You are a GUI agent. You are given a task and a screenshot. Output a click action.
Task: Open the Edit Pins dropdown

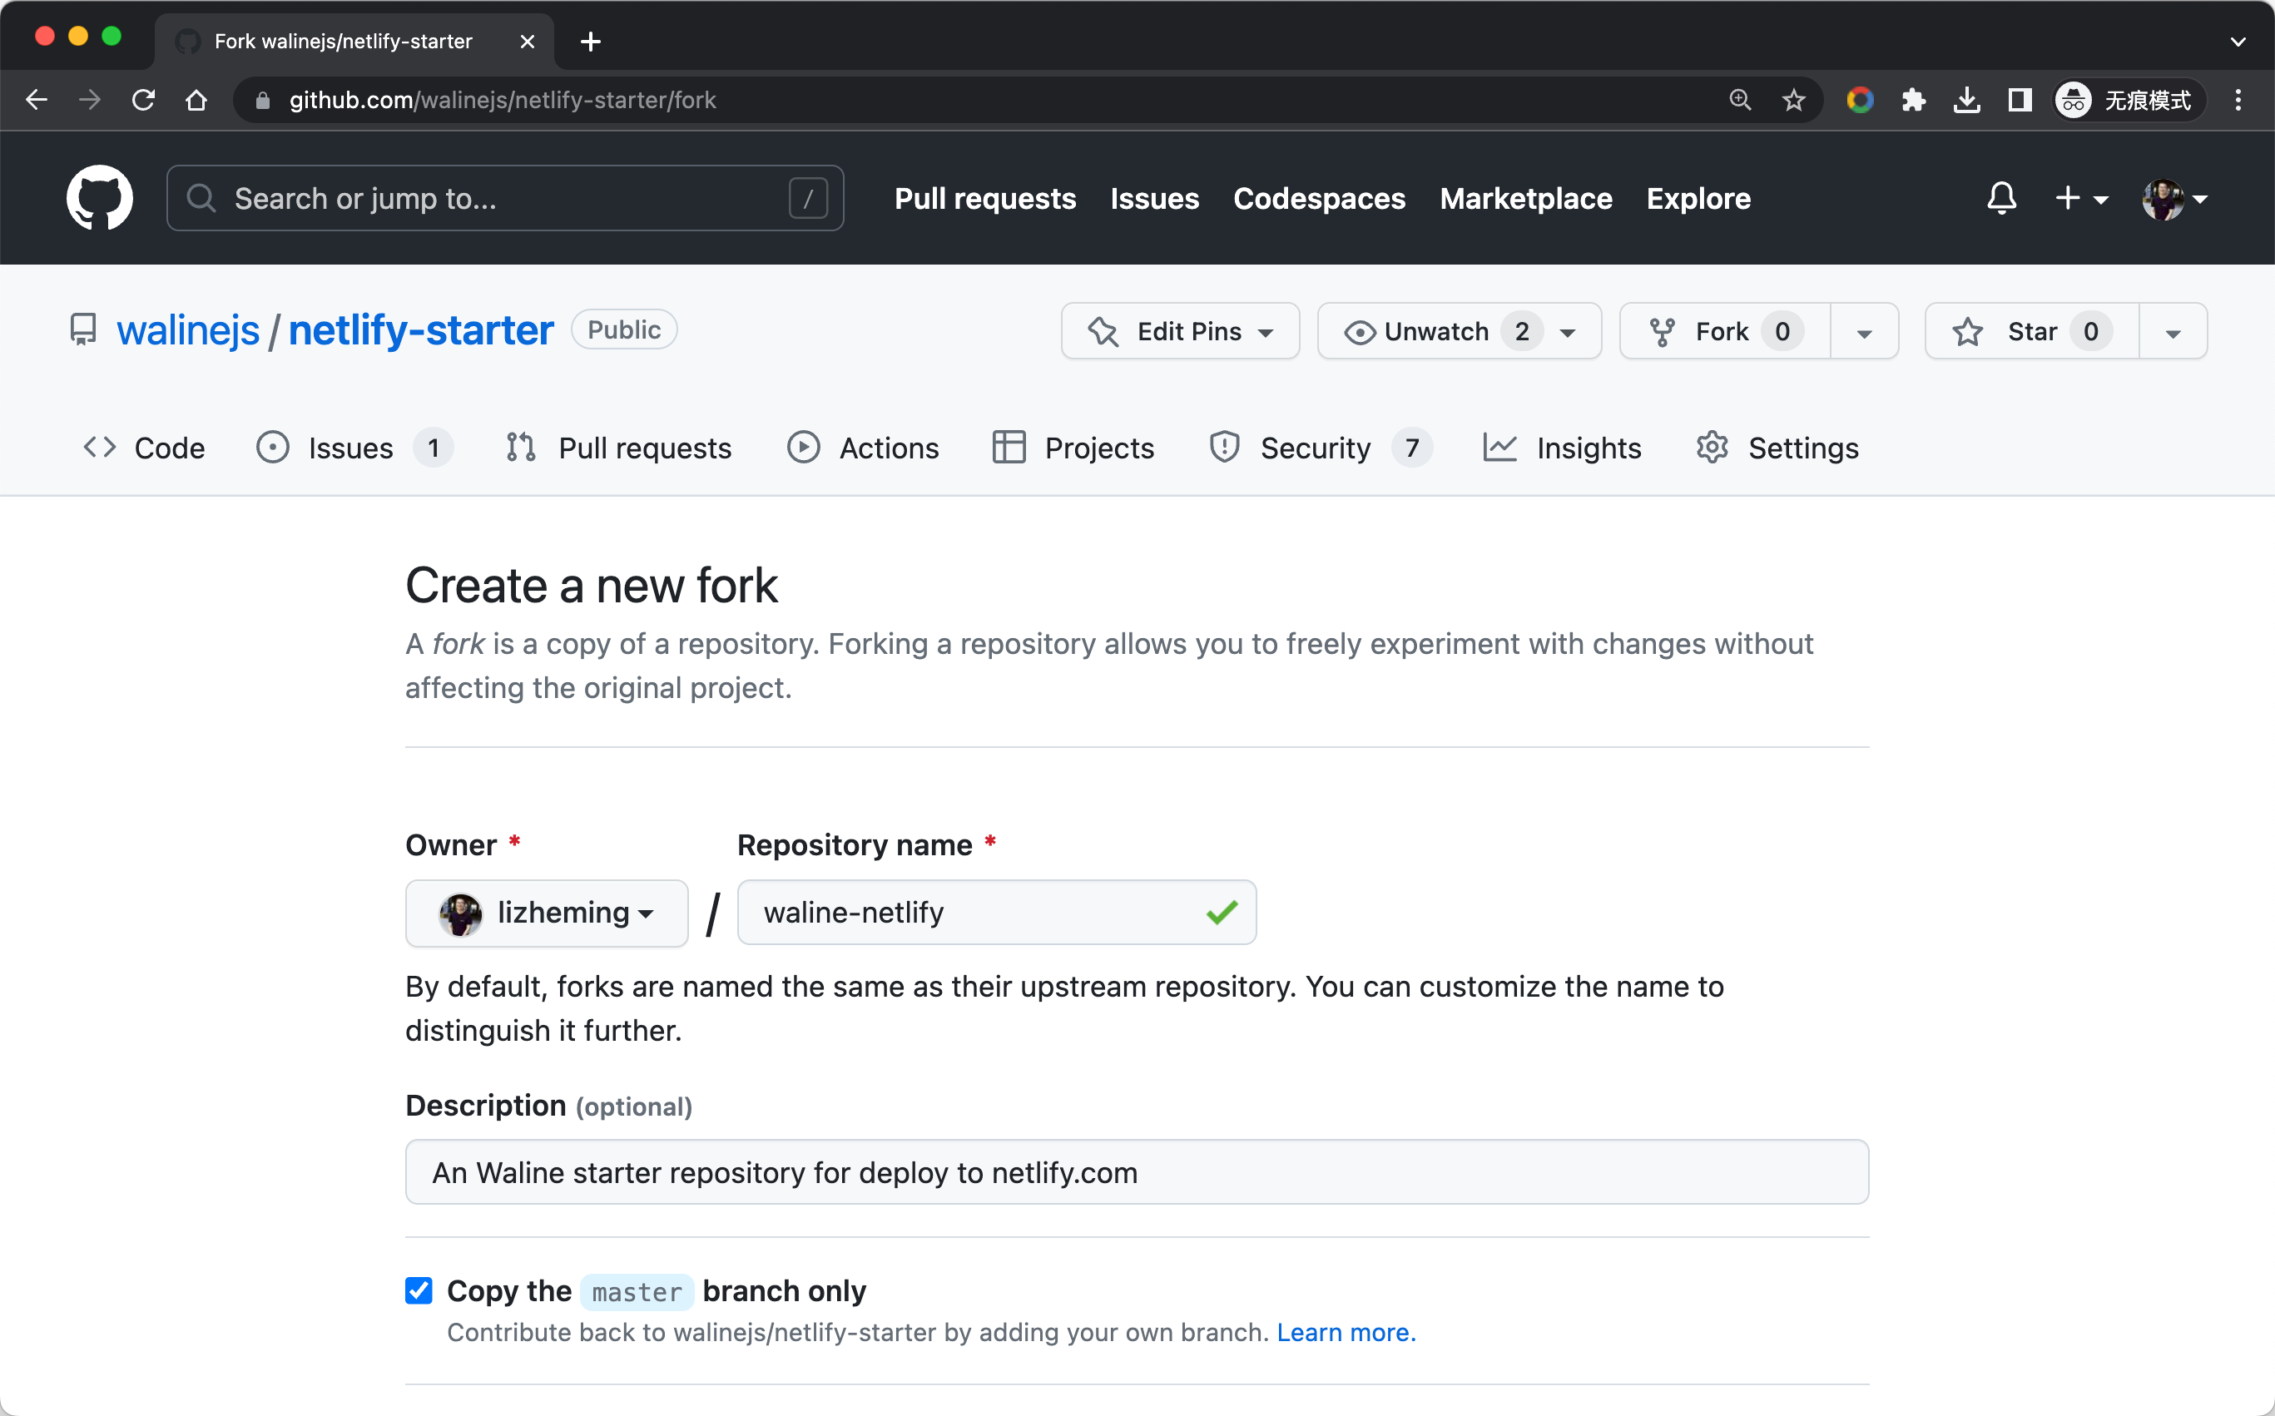(x=1179, y=331)
